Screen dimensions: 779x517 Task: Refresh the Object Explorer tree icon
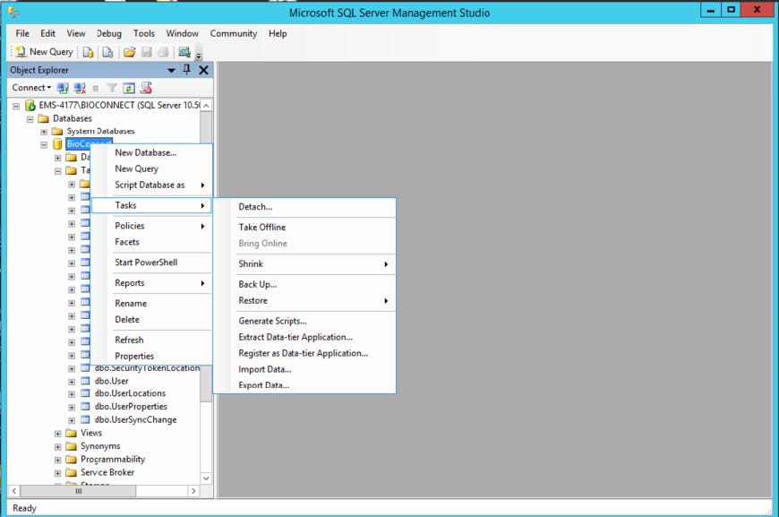click(128, 87)
